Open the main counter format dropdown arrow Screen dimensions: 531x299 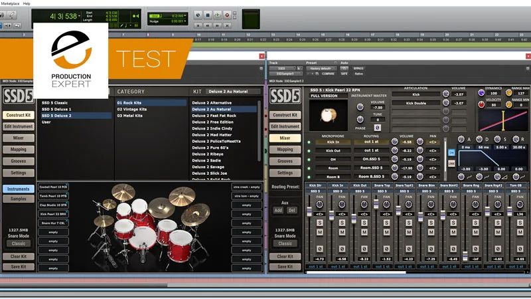coord(79,16)
